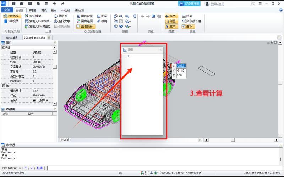Open the 查找文字 find text tool
Viewport: 284px width, 177px height.
[x=62, y=21]
